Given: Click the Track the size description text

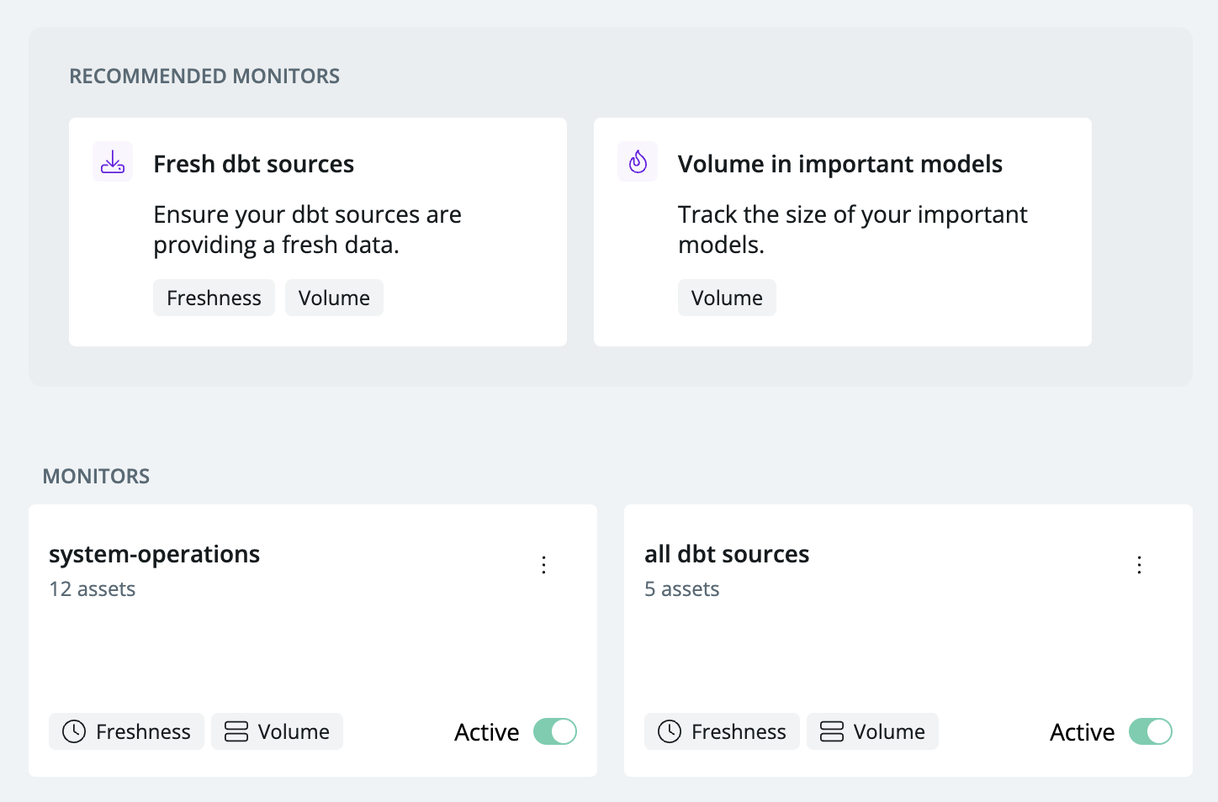Looking at the screenshot, I should [852, 230].
